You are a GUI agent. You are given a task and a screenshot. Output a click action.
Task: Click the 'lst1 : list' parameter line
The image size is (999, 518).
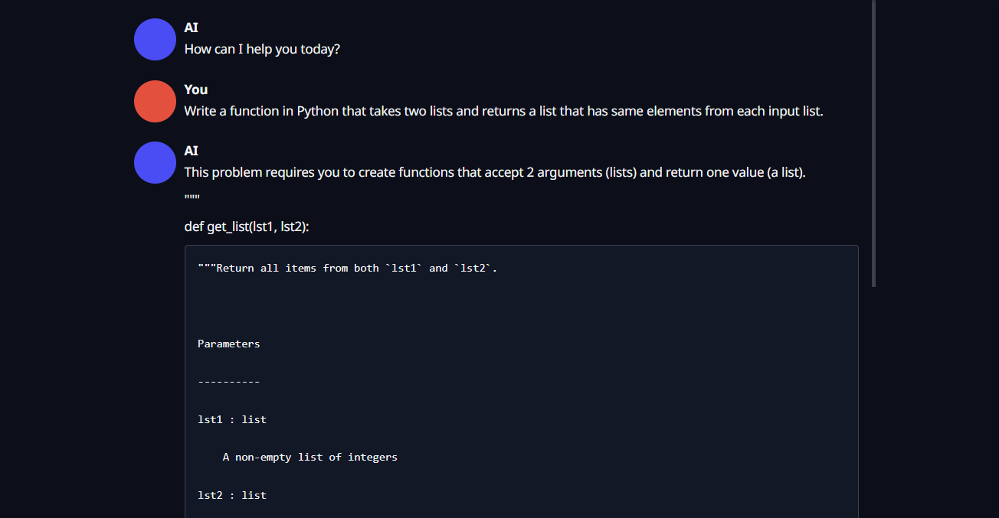(x=232, y=419)
